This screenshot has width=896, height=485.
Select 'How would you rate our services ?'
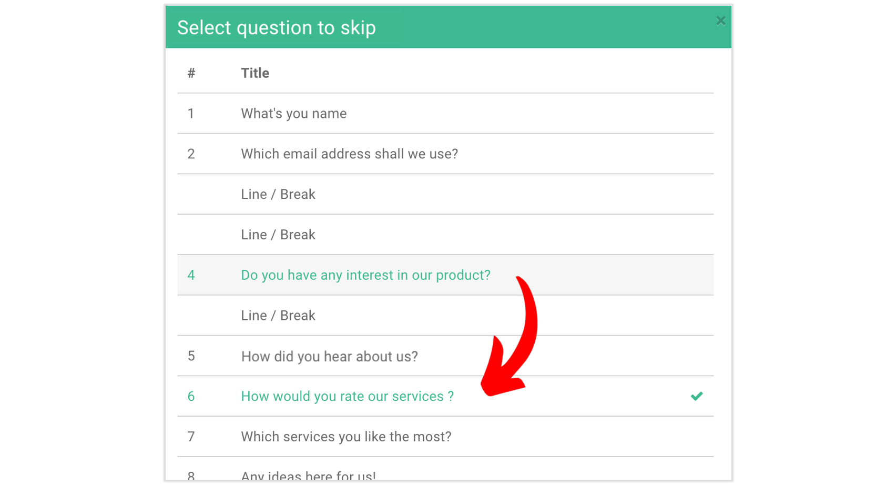[347, 396]
